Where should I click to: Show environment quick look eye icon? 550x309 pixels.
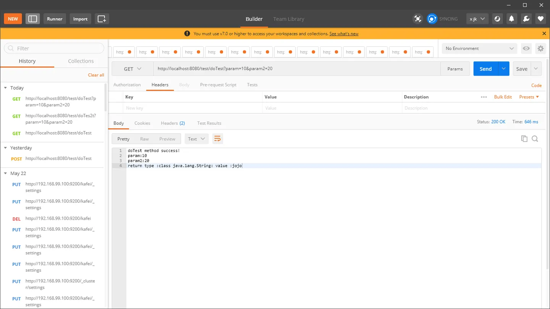[x=526, y=49]
